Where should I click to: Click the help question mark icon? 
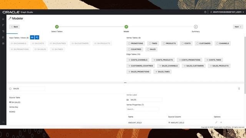tap(205, 12)
